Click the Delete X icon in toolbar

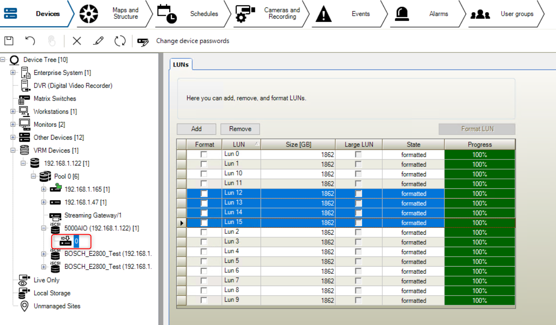pos(77,41)
